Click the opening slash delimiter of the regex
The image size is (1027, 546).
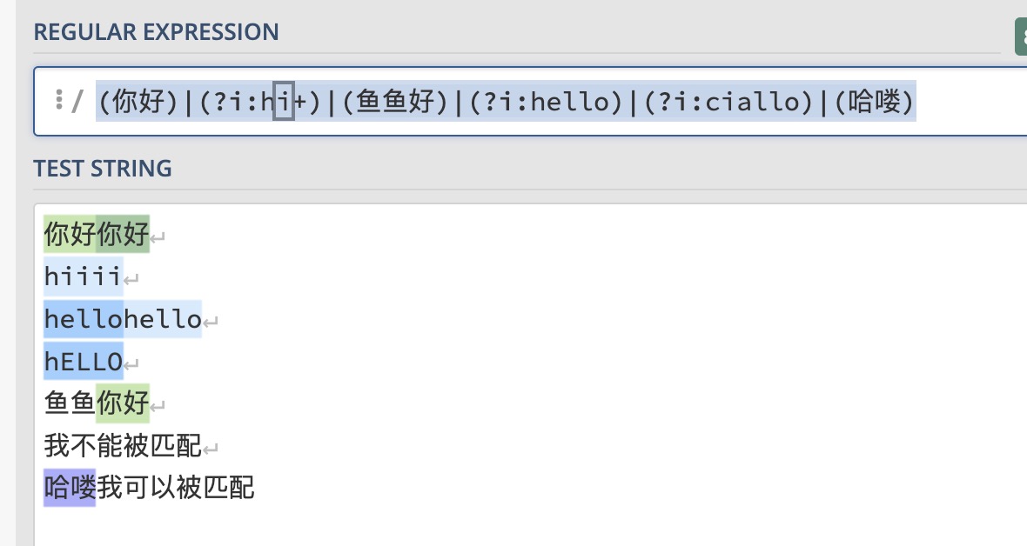(x=77, y=103)
